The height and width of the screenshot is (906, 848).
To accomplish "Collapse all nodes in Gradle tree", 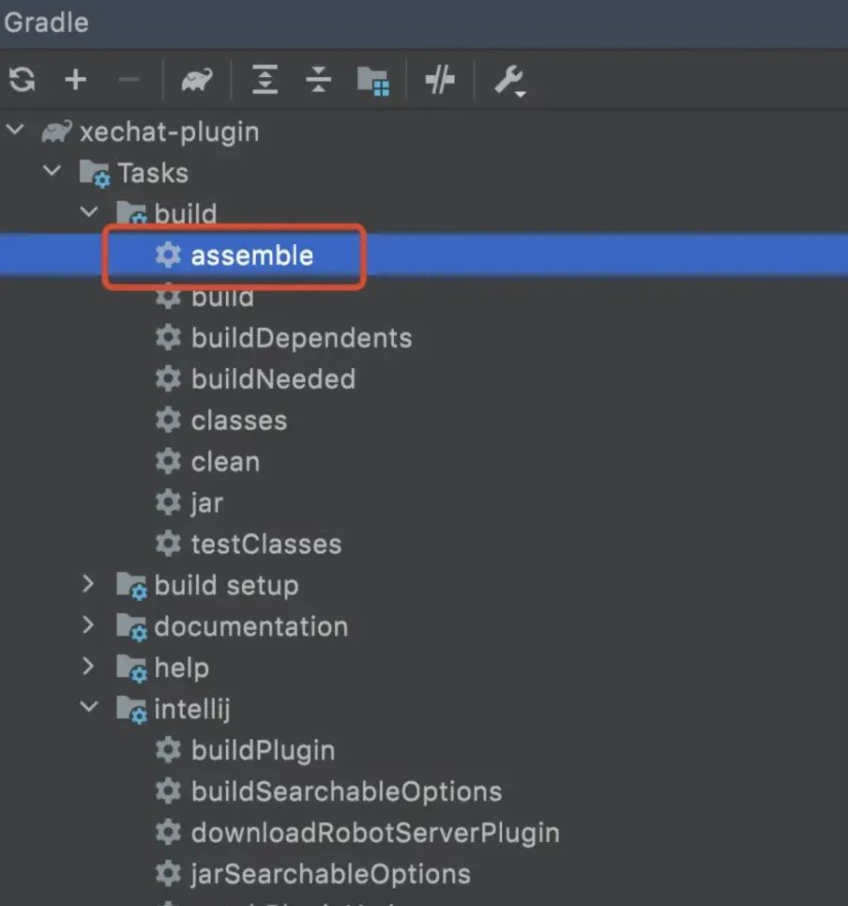I will [x=318, y=80].
